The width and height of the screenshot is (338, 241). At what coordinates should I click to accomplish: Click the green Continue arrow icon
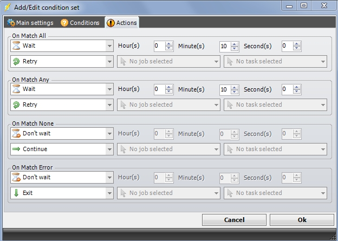point(16,149)
